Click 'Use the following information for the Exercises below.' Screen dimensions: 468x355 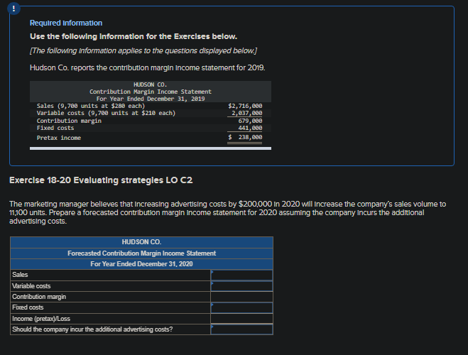click(134, 36)
